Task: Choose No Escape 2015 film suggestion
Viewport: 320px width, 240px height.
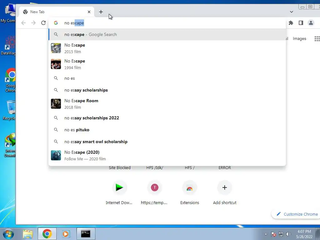Action: coord(167,48)
